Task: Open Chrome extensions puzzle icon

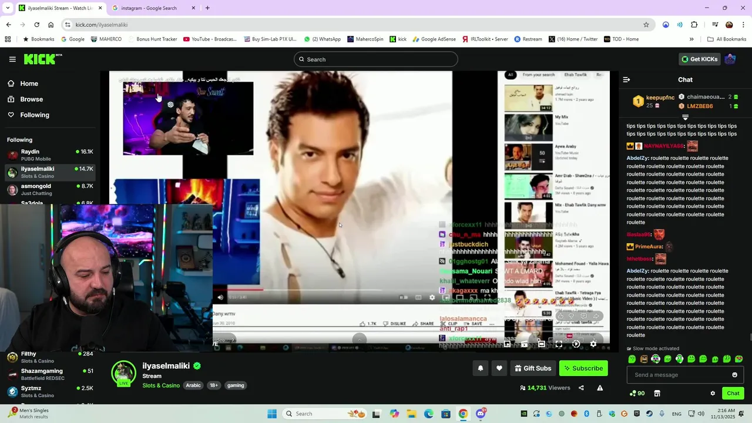Action: pos(694,25)
